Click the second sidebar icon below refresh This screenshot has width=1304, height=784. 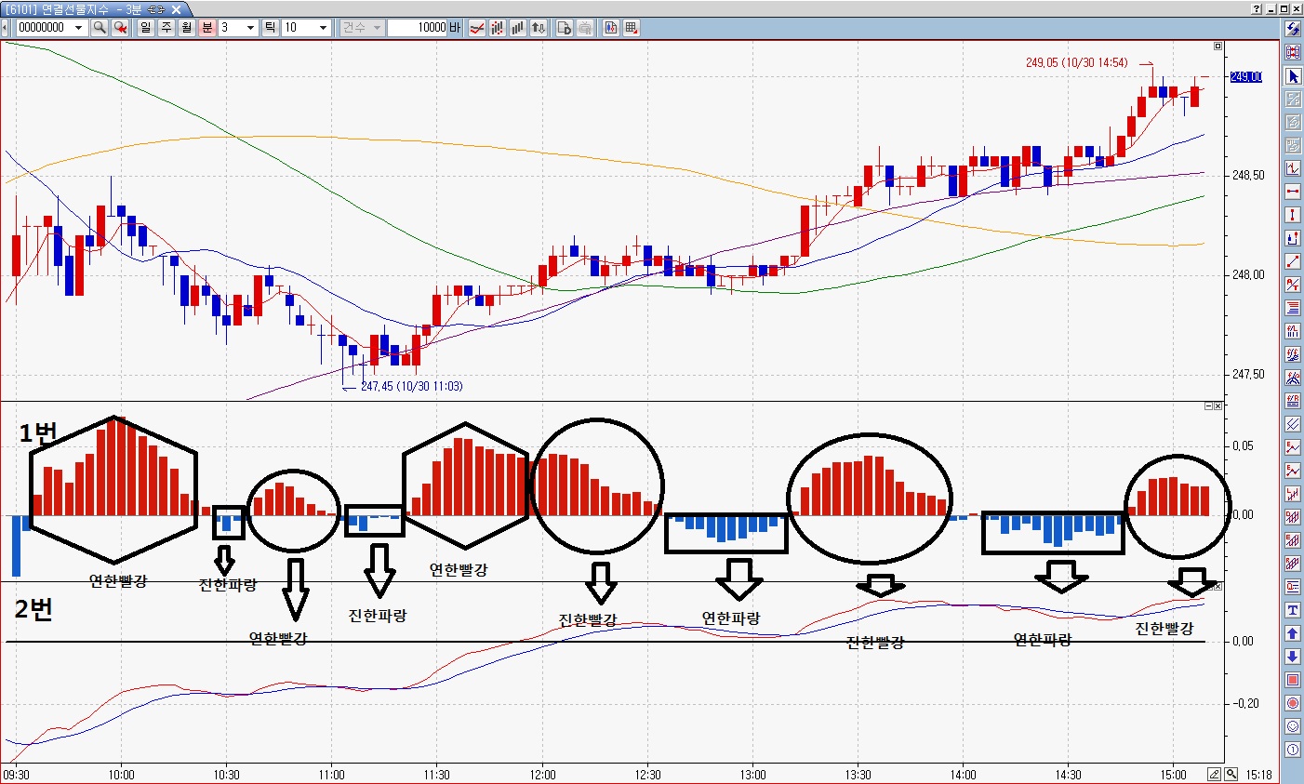tap(1293, 53)
